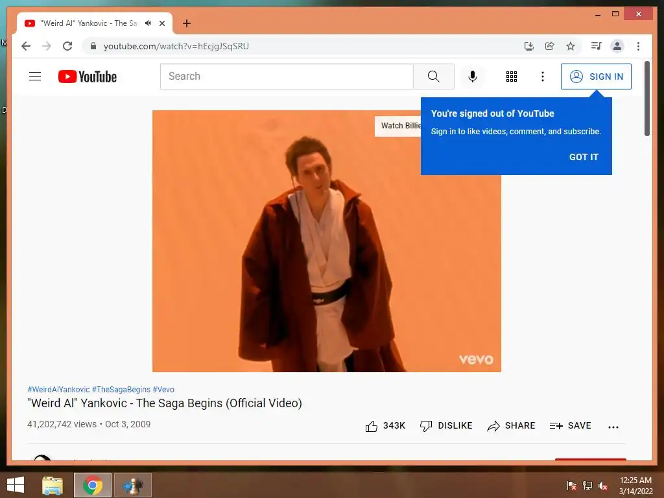Click the Watch Billie card on the video
664x498 pixels.
tap(398, 126)
